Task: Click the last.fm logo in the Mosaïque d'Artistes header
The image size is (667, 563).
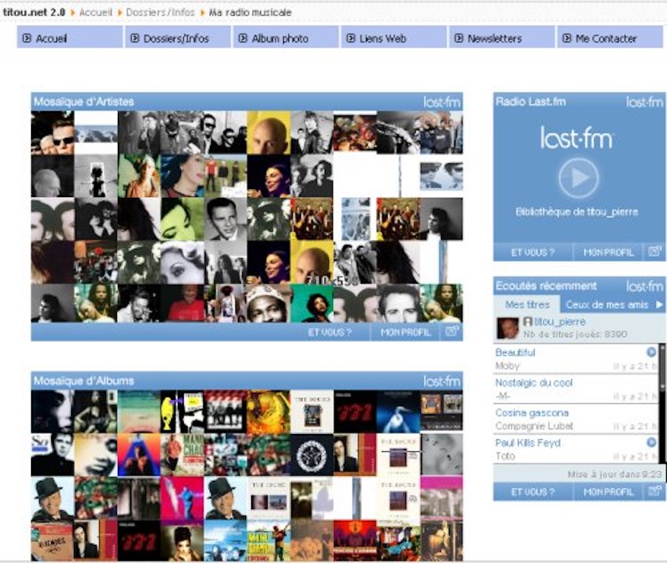Action: [x=442, y=102]
